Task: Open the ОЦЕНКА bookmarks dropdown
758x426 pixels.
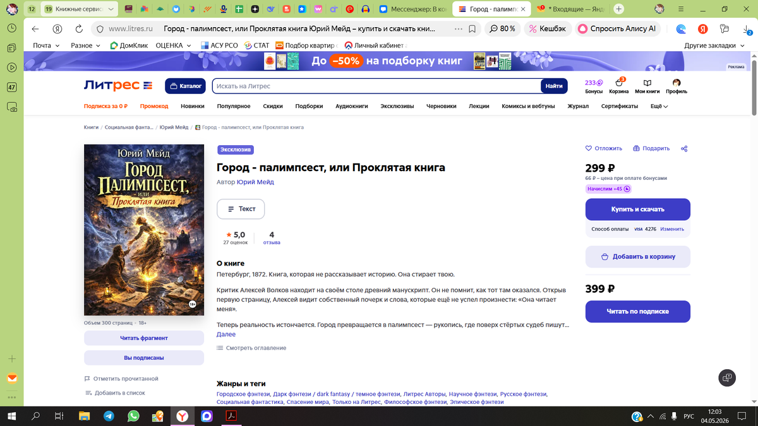Action: pyautogui.click(x=173, y=45)
